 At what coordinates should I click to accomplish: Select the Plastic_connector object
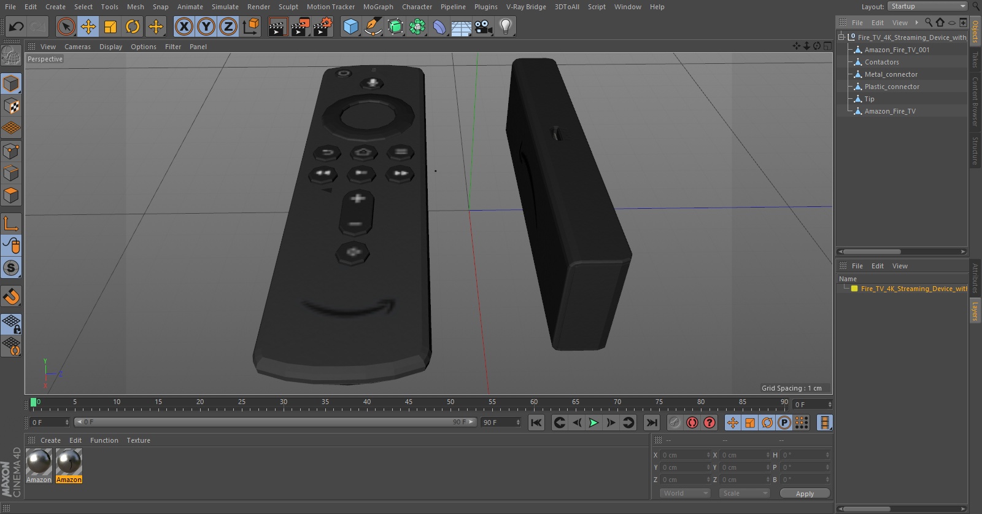pos(892,87)
